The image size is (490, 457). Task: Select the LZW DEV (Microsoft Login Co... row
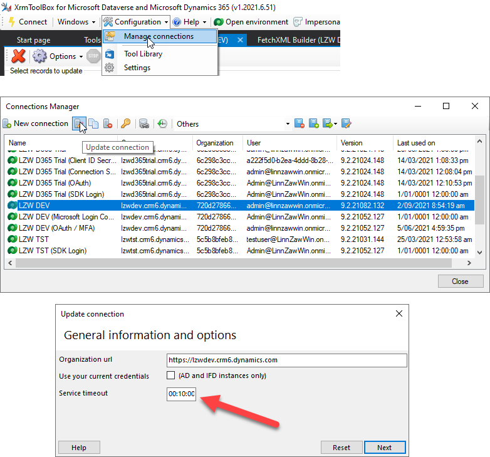pos(240,217)
